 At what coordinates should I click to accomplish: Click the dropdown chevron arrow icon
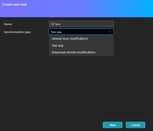[110, 32]
